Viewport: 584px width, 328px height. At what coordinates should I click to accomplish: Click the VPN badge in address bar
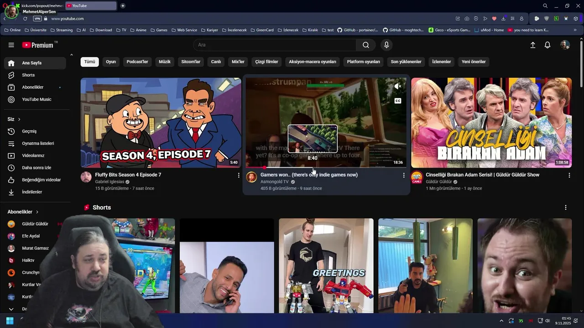pyautogui.click(x=37, y=19)
